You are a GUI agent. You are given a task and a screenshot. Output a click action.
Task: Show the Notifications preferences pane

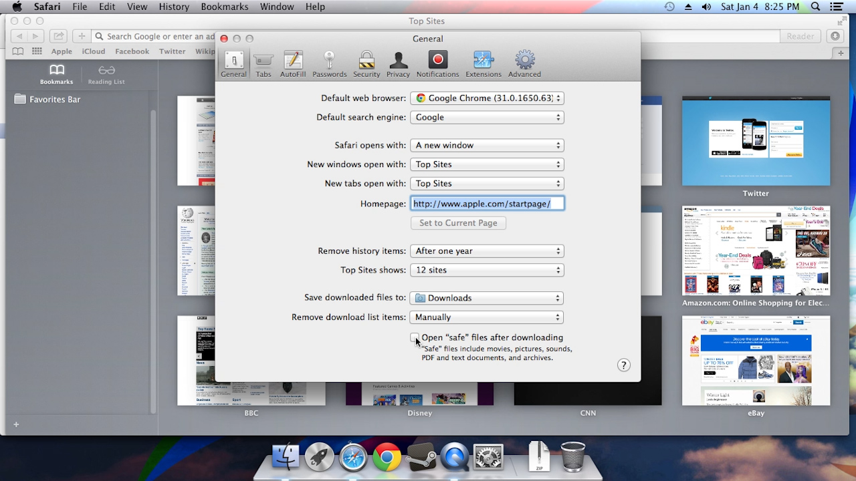[x=438, y=64]
